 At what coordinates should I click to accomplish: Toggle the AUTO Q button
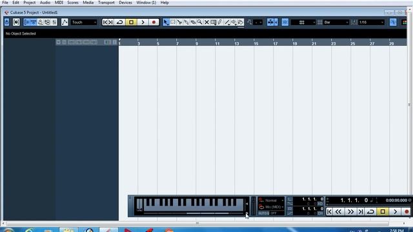(263, 213)
